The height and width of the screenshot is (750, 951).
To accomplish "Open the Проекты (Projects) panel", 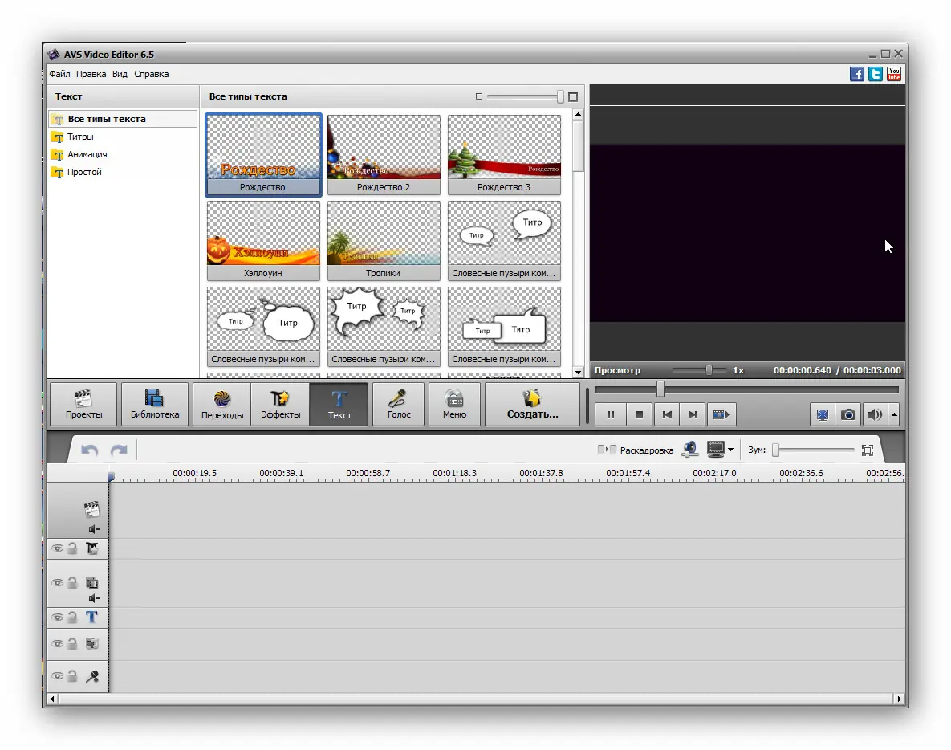I will tap(83, 404).
